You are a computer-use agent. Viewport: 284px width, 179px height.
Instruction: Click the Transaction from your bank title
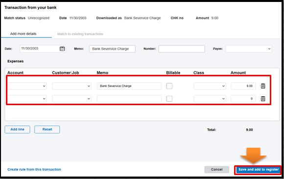30,7
